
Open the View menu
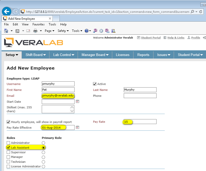(x=25, y=24)
